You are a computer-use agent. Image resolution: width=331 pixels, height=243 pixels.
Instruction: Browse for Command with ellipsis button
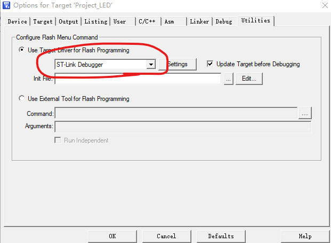(305, 113)
